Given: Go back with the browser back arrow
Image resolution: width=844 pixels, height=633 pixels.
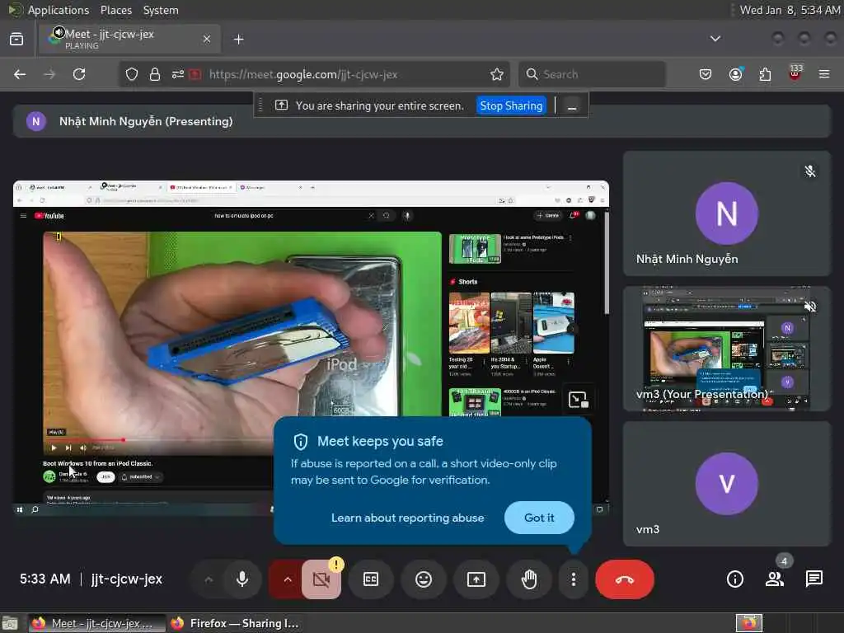Looking at the screenshot, I should click(x=20, y=74).
